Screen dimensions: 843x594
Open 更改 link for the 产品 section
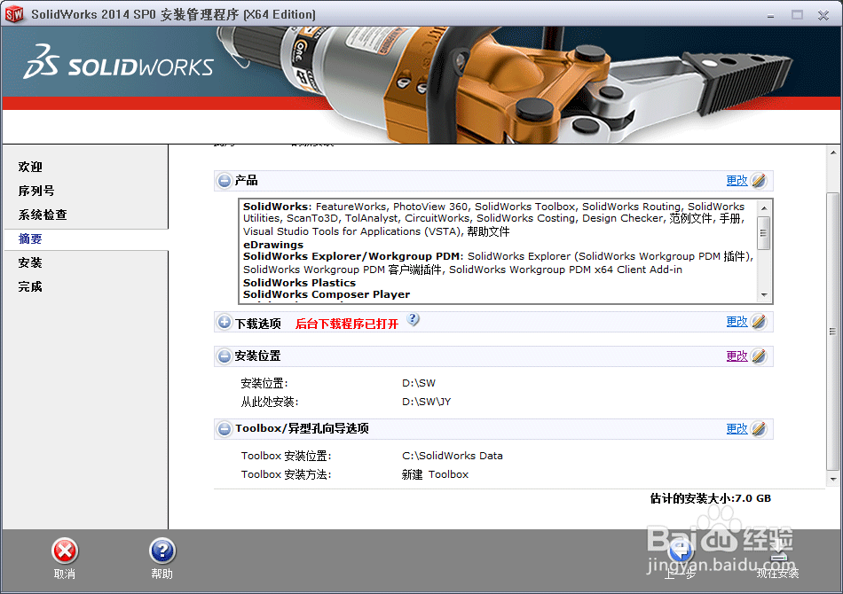tap(737, 180)
